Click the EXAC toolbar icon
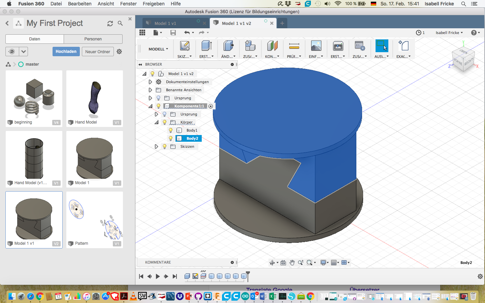The image size is (485, 303). click(403, 46)
